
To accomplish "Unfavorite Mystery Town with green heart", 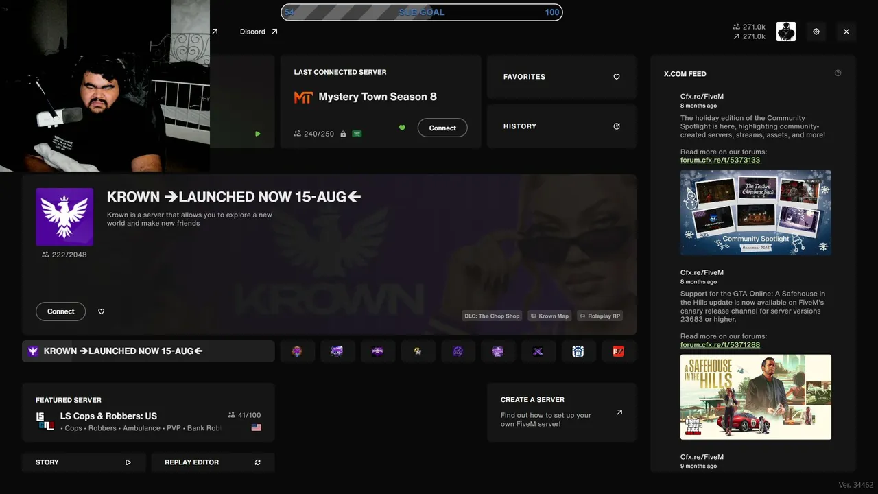I will pyautogui.click(x=402, y=128).
